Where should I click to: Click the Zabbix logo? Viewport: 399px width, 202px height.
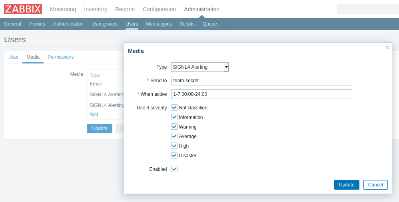tap(23, 9)
